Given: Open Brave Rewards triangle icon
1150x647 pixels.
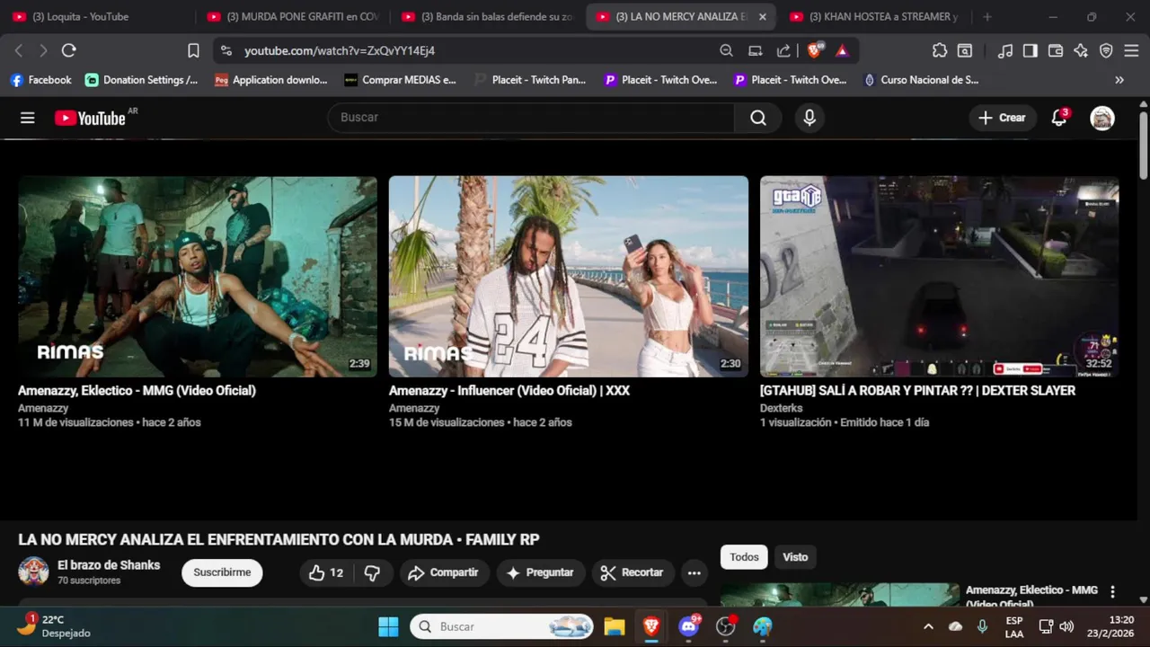Looking at the screenshot, I should click(x=842, y=50).
